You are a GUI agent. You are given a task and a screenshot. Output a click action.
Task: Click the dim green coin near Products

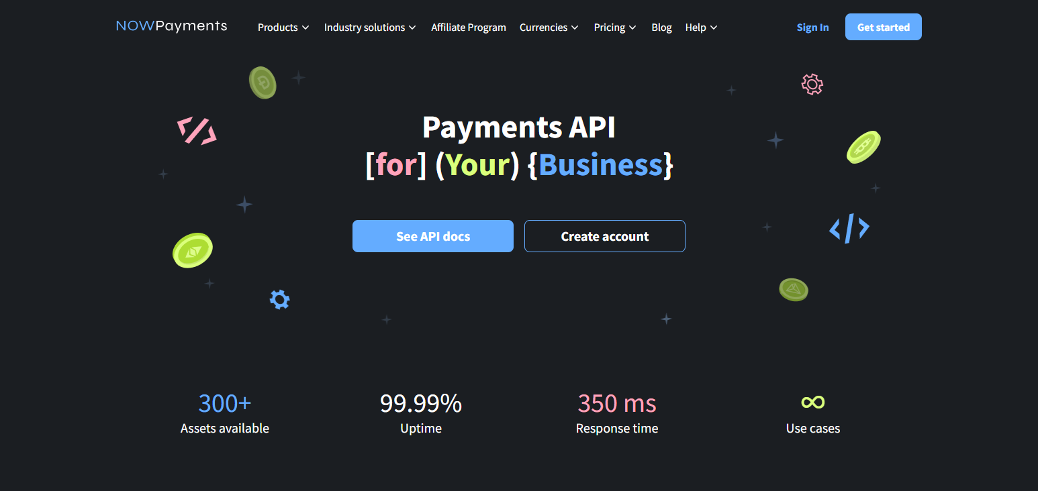point(263,83)
